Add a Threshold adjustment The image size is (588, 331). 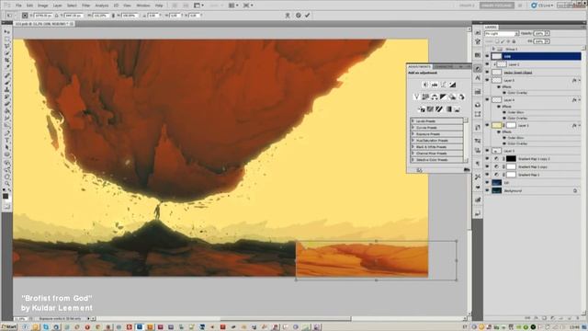click(439, 109)
